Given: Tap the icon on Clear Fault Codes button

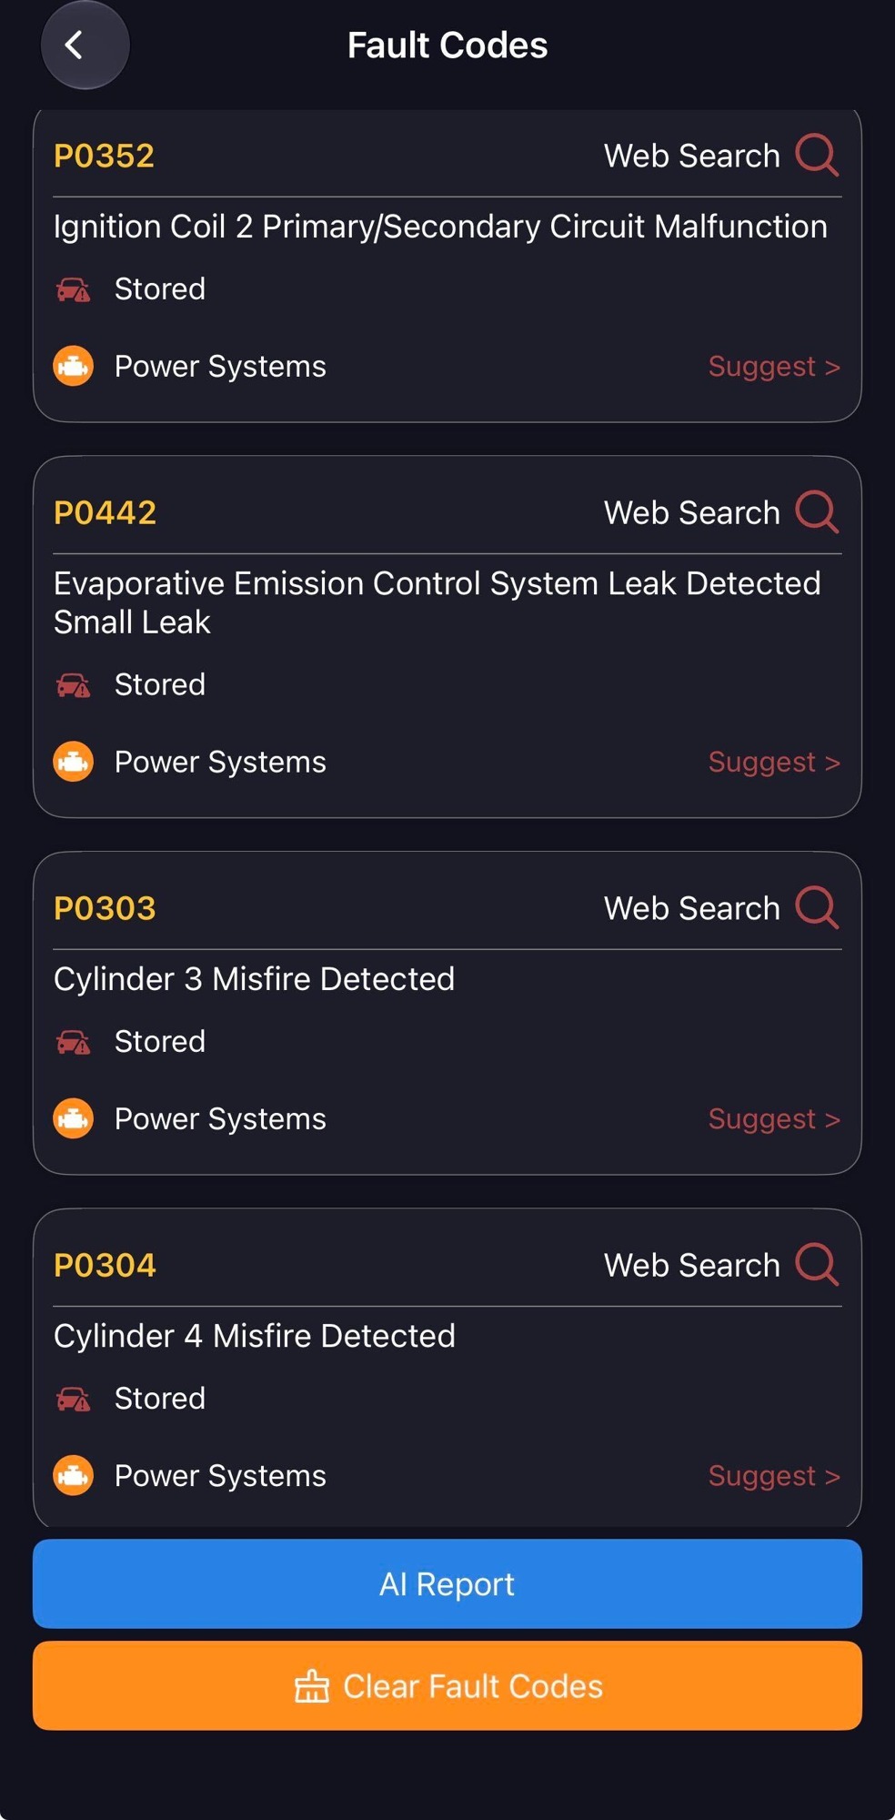Looking at the screenshot, I should [312, 1685].
